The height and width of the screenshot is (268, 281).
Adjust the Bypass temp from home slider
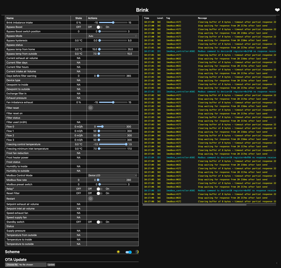point(112,49)
